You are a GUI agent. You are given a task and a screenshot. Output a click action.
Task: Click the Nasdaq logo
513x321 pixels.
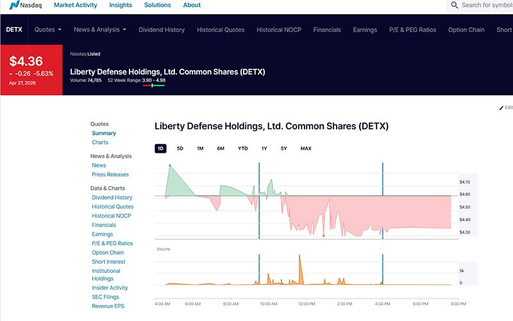[26, 5]
